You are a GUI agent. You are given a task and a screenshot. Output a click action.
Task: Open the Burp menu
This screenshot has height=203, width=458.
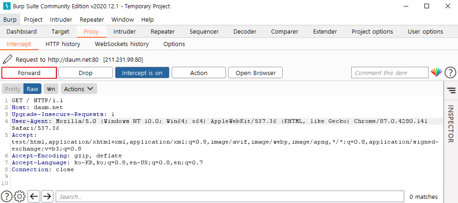(x=10, y=20)
